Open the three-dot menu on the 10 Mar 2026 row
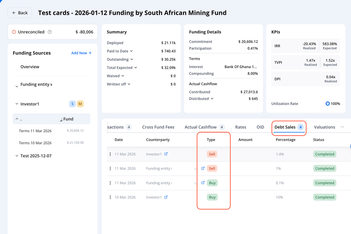Image resolution: width=351 pixels, height=234 pixels. (110, 197)
